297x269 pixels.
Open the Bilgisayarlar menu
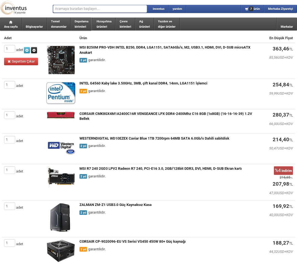tap(34, 24)
